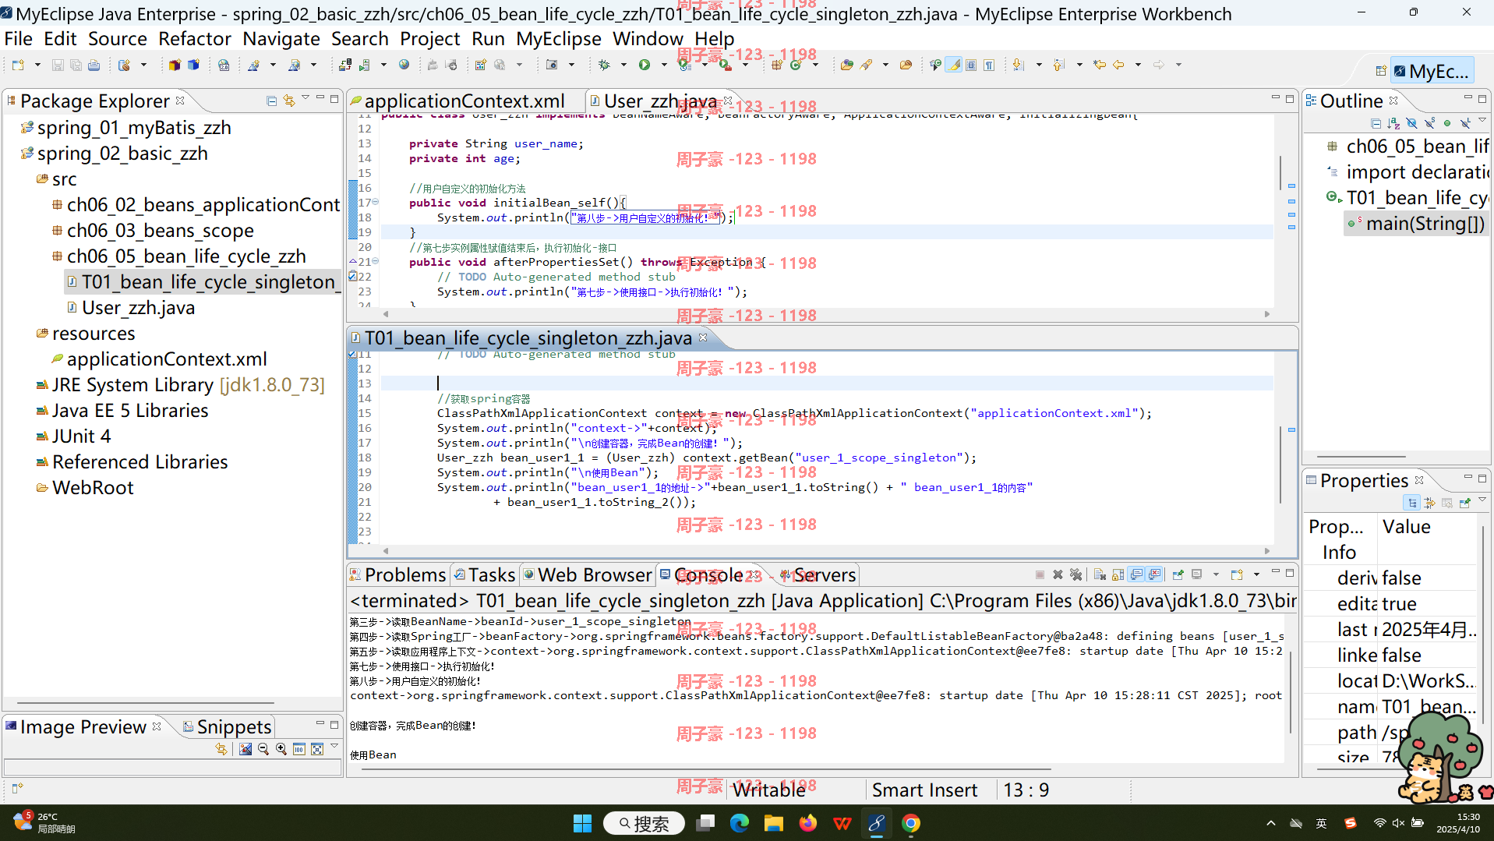Open Google Chrome from taskbar

[x=910, y=823]
